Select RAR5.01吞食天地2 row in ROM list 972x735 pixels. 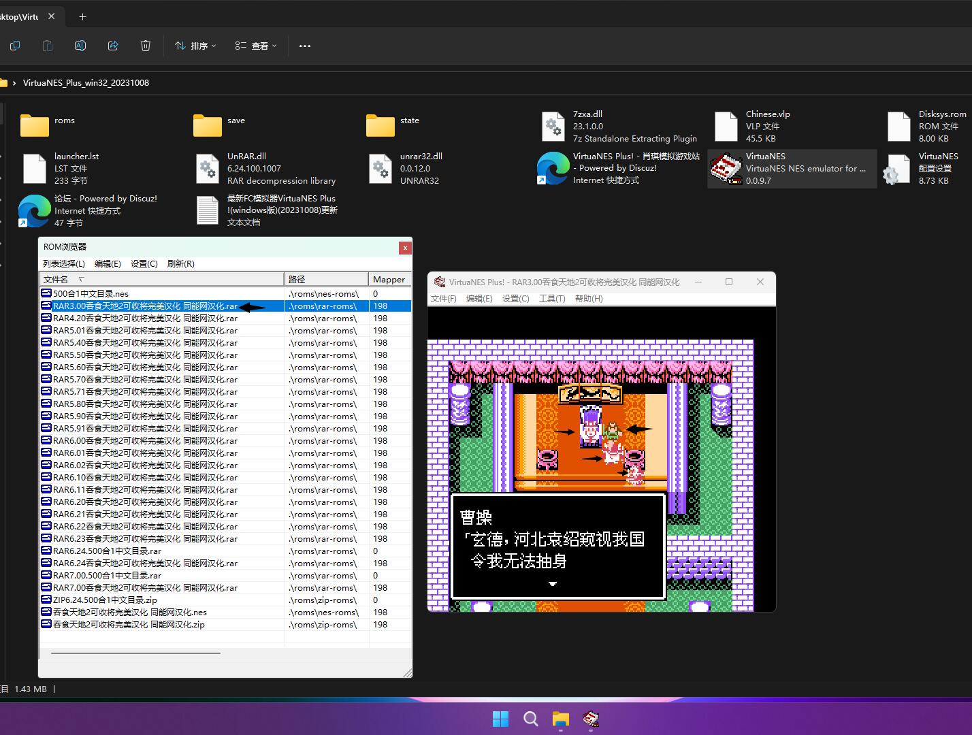coord(225,331)
